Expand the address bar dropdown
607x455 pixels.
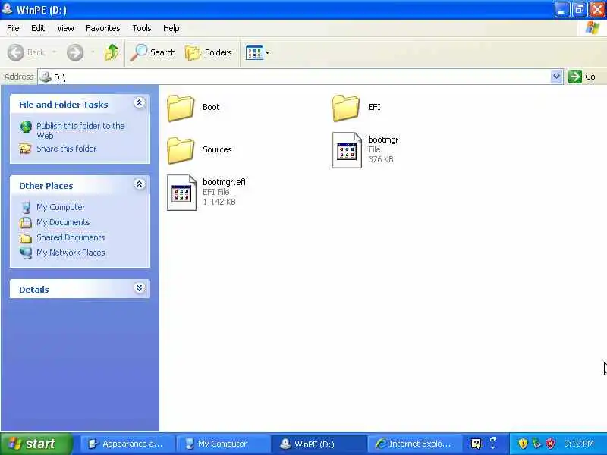point(556,77)
